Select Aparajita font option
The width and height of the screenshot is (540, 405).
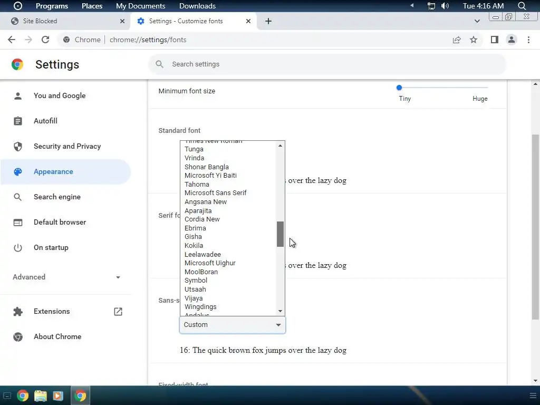[228, 211]
